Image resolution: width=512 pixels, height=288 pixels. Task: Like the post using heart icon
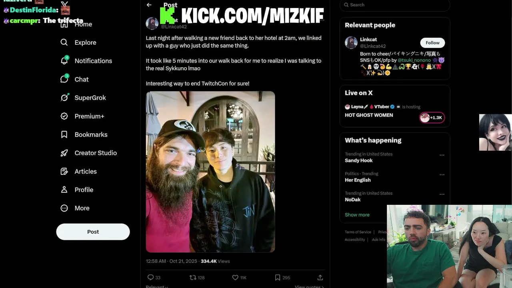[x=235, y=277]
